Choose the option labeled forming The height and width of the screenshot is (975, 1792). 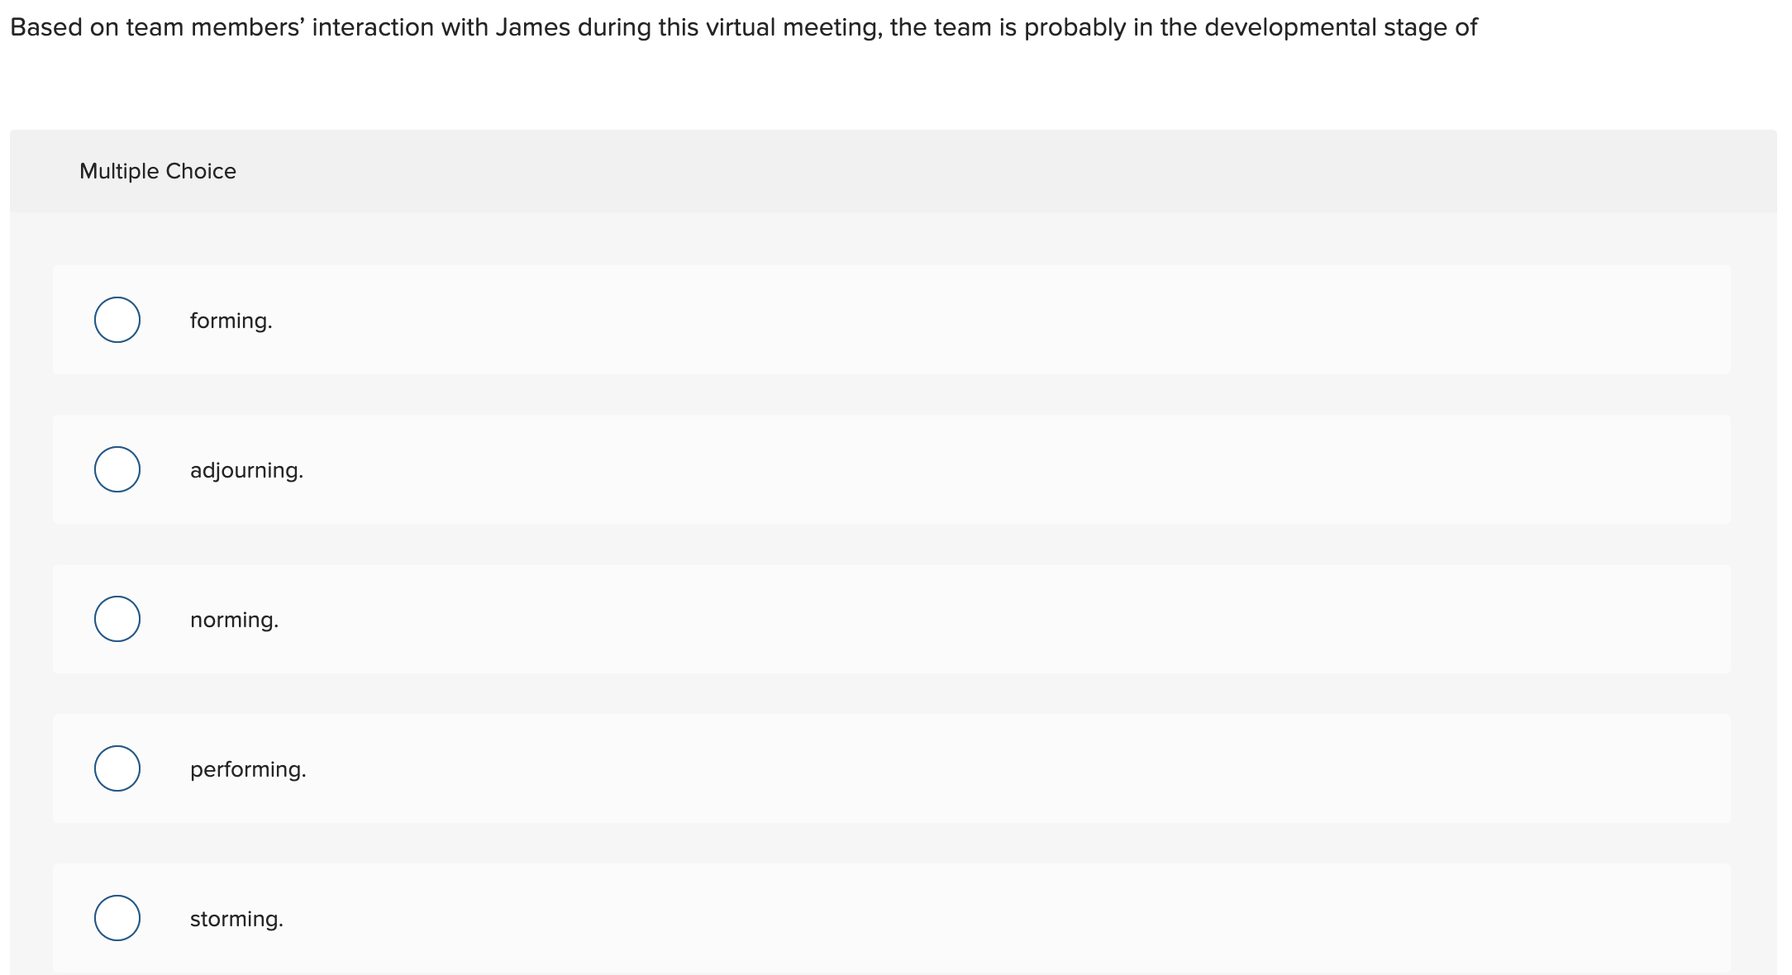[x=231, y=320]
